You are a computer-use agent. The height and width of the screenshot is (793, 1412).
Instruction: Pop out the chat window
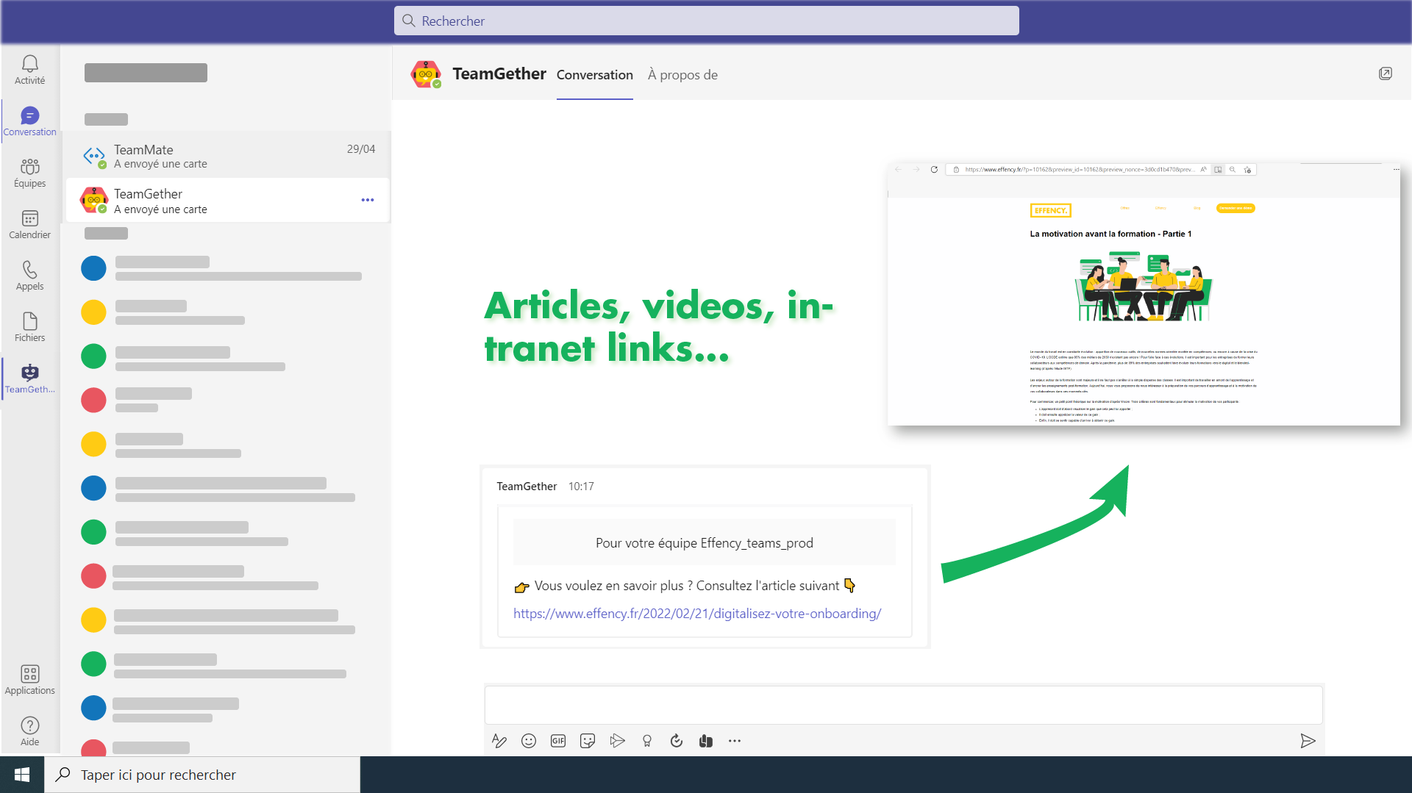1385,73
